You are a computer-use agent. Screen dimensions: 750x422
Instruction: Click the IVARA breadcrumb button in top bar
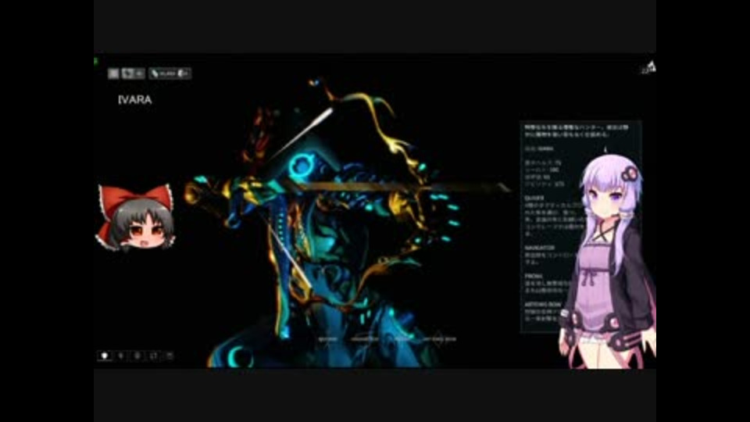coord(170,73)
